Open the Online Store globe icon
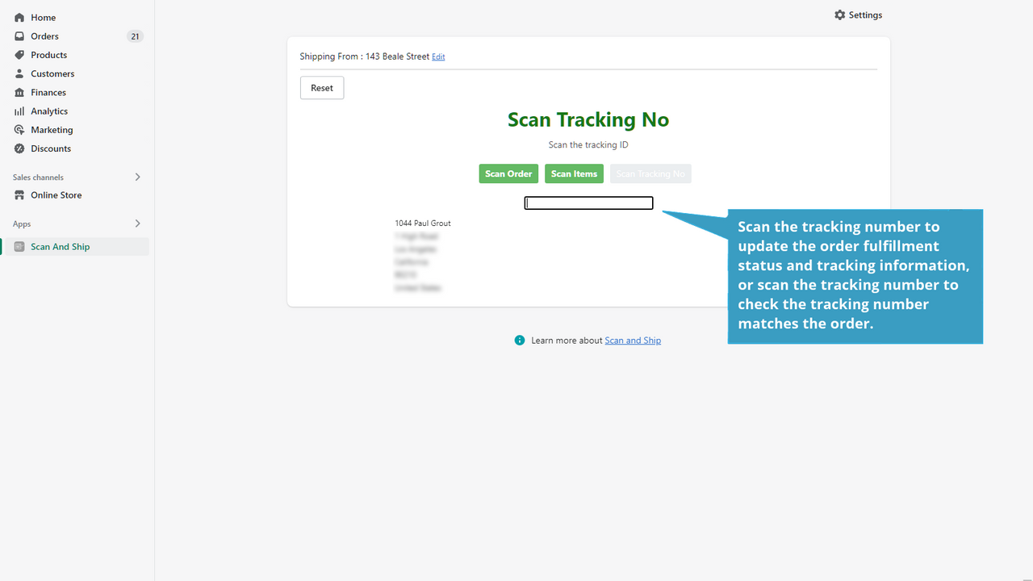This screenshot has height=581, width=1033. pyautogui.click(x=19, y=194)
